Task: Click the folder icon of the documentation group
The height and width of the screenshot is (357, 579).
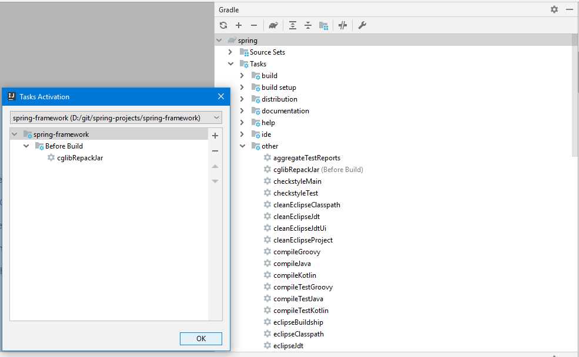Action: (256, 110)
